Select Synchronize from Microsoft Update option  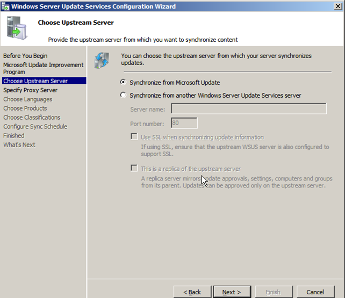click(x=124, y=83)
